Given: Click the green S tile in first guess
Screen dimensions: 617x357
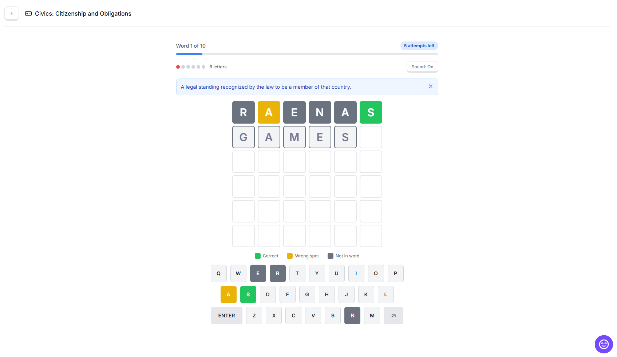Looking at the screenshot, I should (x=371, y=112).
